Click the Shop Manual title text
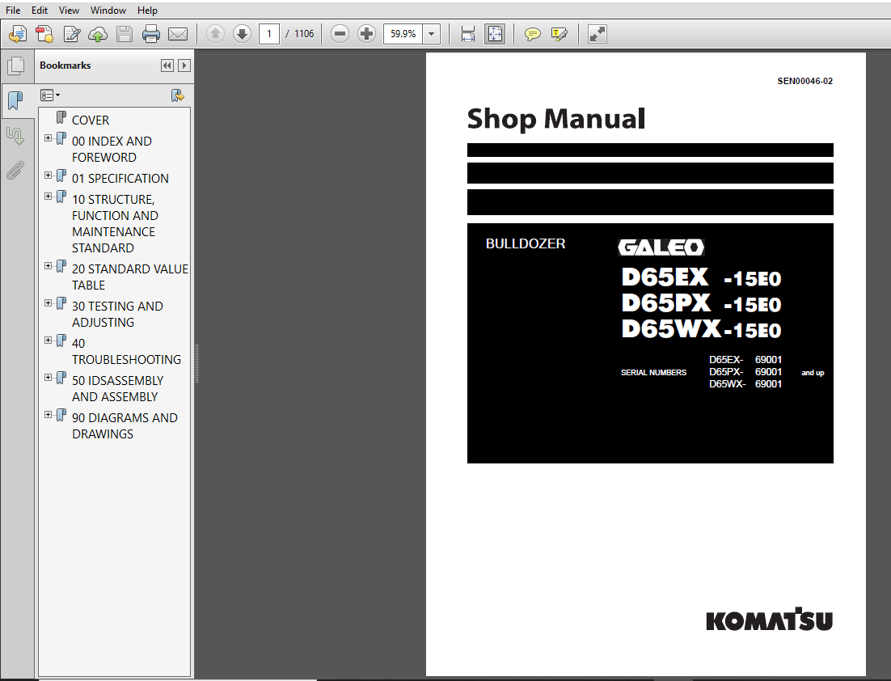Image resolution: width=891 pixels, height=681 pixels. [555, 120]
